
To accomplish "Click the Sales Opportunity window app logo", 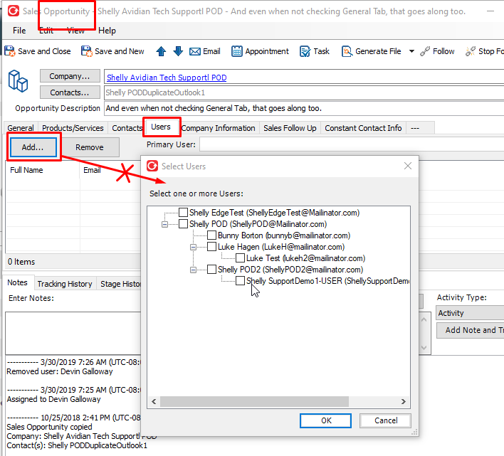I will click(x=14, y=11).
